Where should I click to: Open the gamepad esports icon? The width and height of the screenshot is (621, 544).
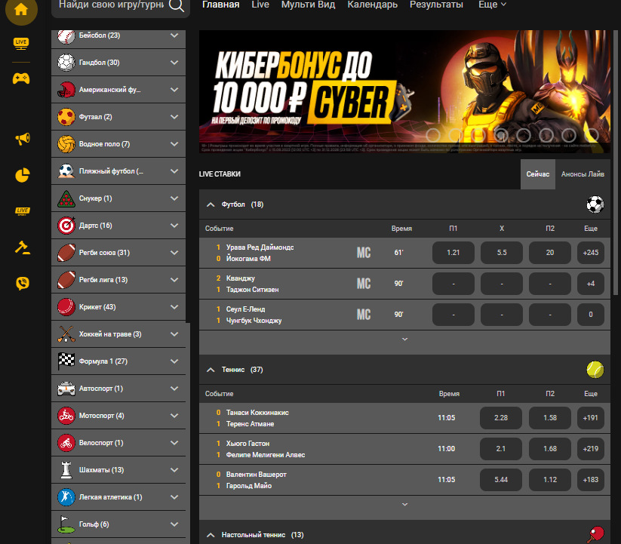click(x=21, y=78)
